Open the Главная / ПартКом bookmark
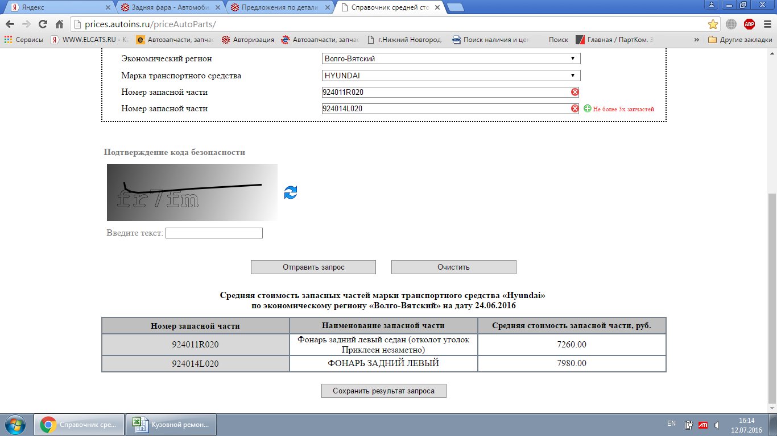 [x=615, y=40]
